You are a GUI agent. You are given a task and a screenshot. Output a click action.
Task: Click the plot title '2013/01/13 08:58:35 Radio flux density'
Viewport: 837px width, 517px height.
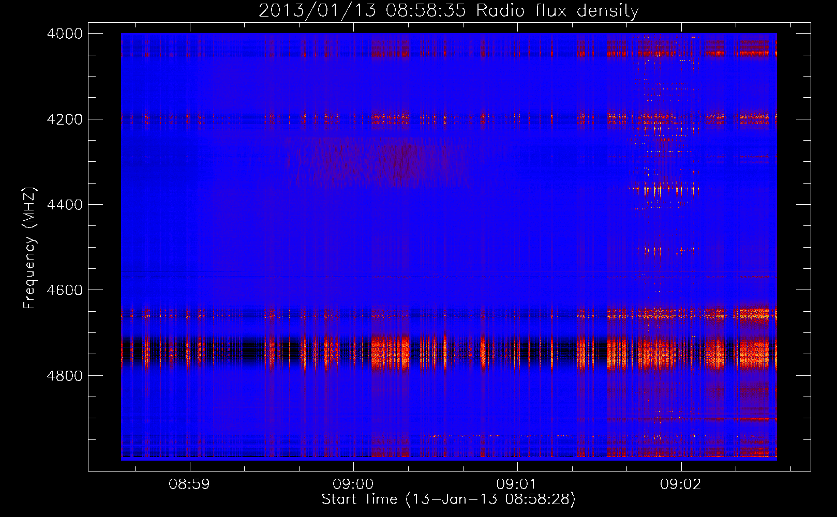[x=449, y=10]
